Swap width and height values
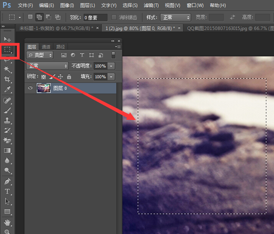 (x=233, y=17)
